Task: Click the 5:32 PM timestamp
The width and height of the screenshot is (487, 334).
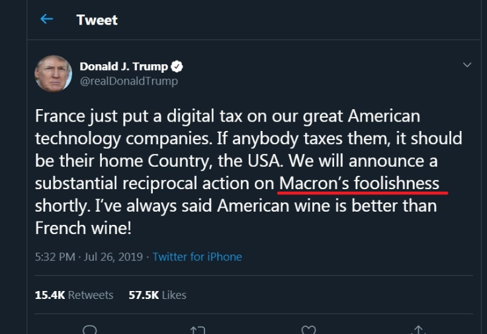Action: point(55,257)
